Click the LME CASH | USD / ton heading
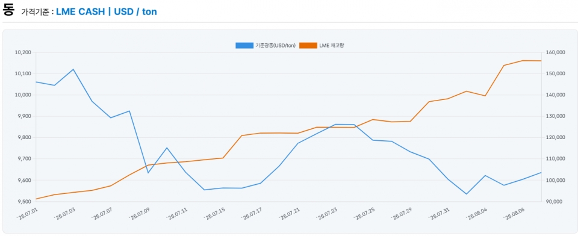578x236 pixels. 107,12
